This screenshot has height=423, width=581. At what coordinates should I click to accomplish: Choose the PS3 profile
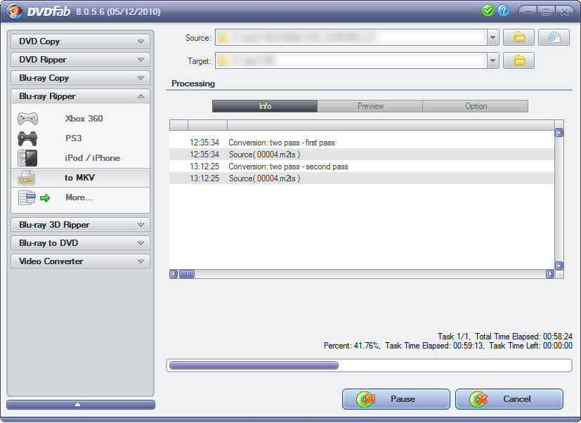click(80, 138)
